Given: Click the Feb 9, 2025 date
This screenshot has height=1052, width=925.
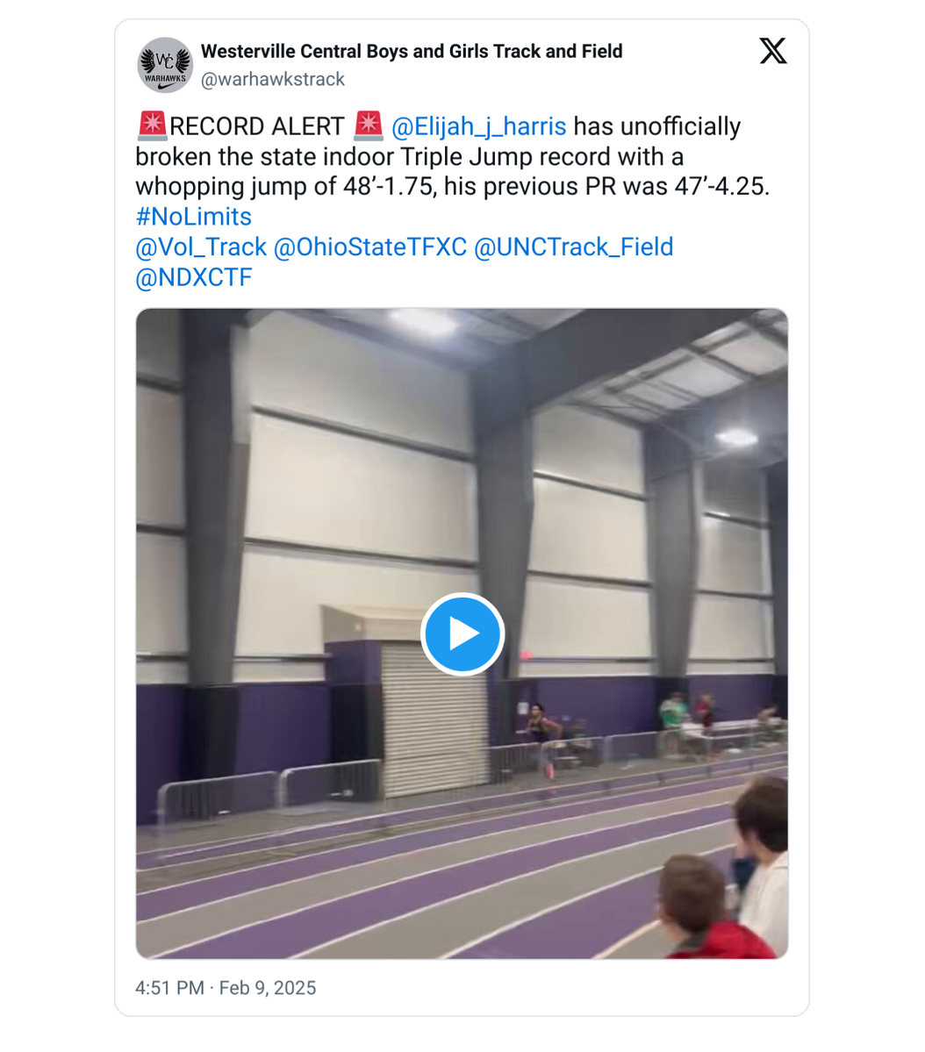Looking at the screenshot, I should [x=267, y=988].
